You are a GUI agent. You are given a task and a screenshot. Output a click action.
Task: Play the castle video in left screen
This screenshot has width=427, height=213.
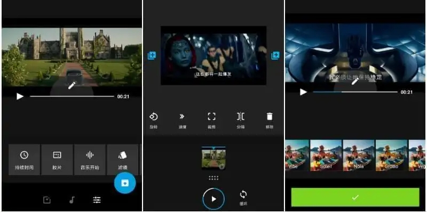20,96
